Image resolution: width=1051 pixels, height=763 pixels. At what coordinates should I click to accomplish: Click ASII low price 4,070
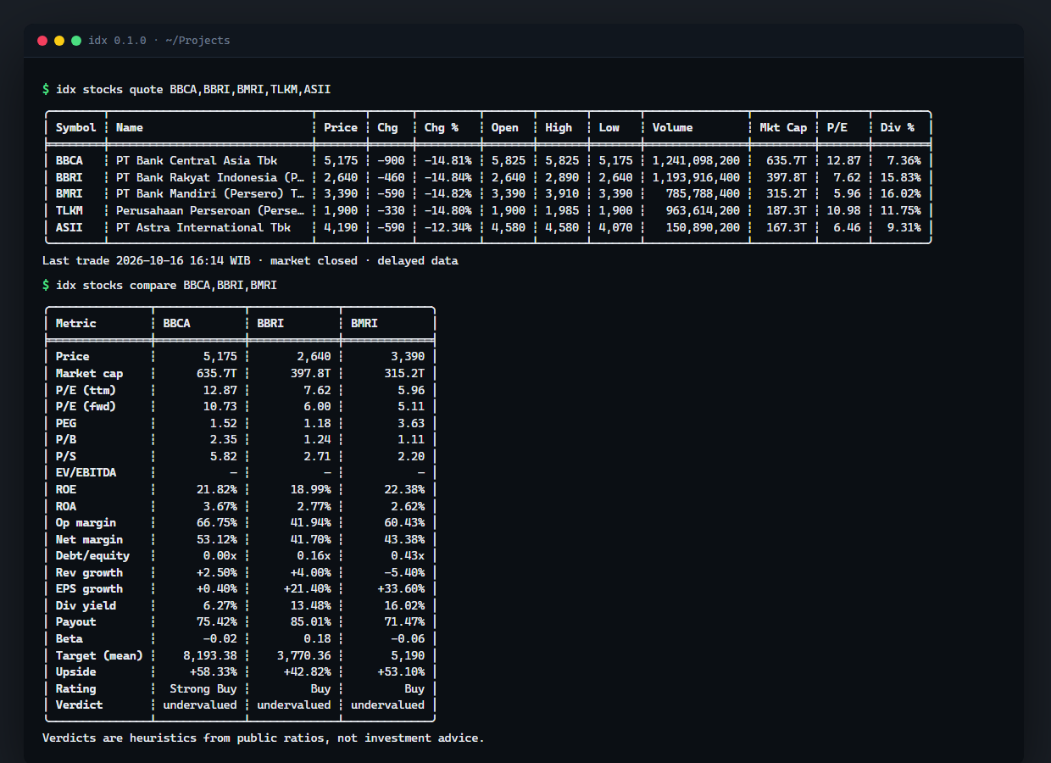616,227
